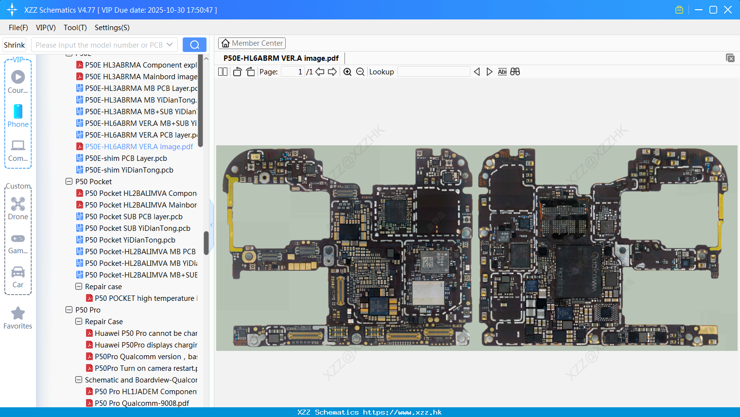Rotate the PDF clockwise

click(x=251, y=72)
